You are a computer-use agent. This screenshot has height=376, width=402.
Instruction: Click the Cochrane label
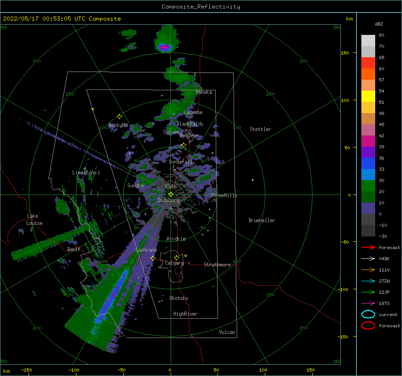click(x=146, y=250)
